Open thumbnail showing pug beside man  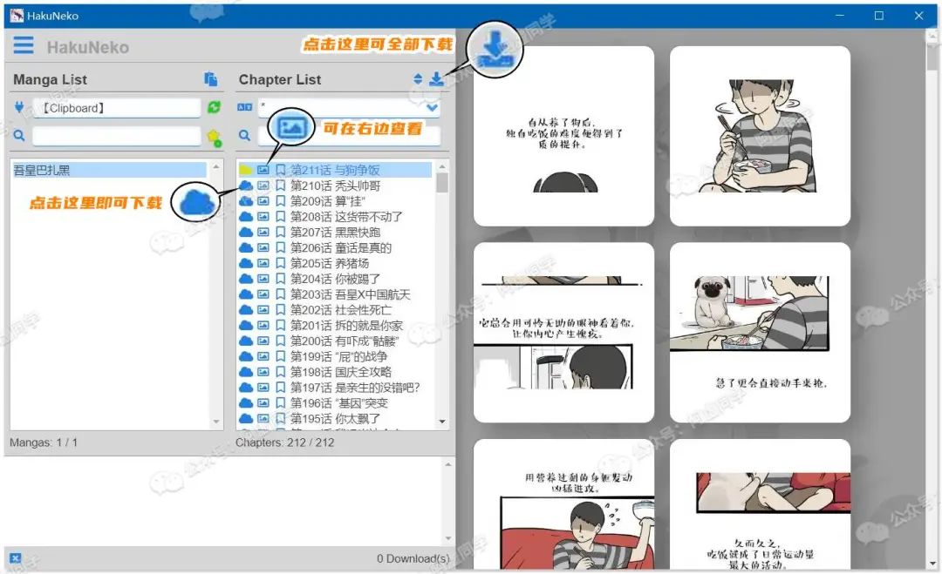(x=760, y=332)
